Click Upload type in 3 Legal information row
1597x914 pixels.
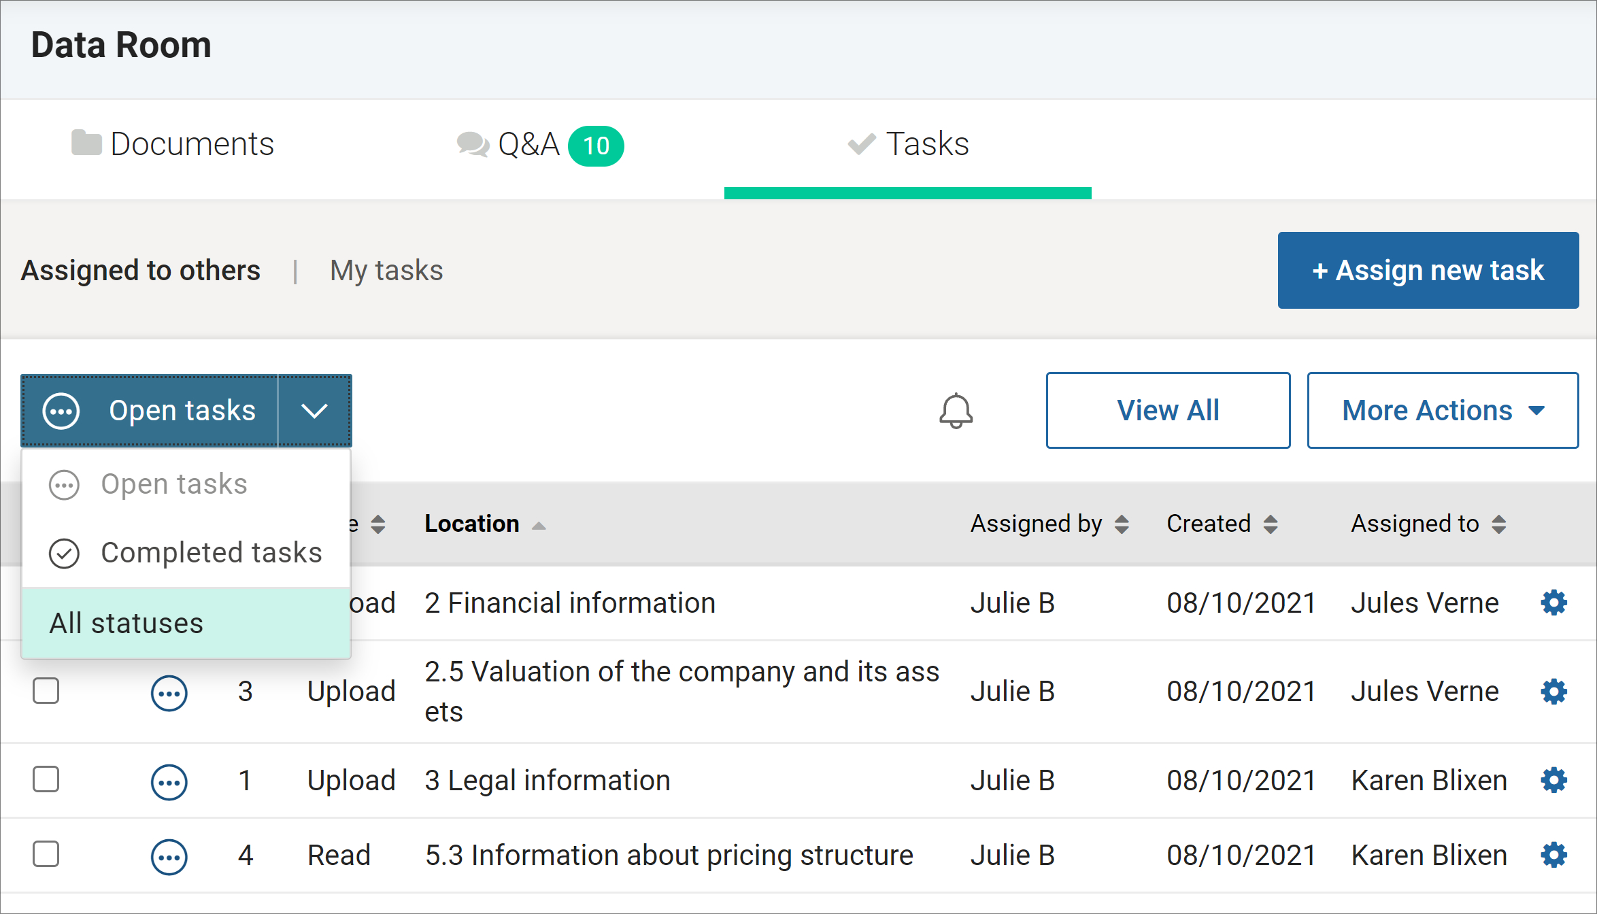(x=351, y=780)
